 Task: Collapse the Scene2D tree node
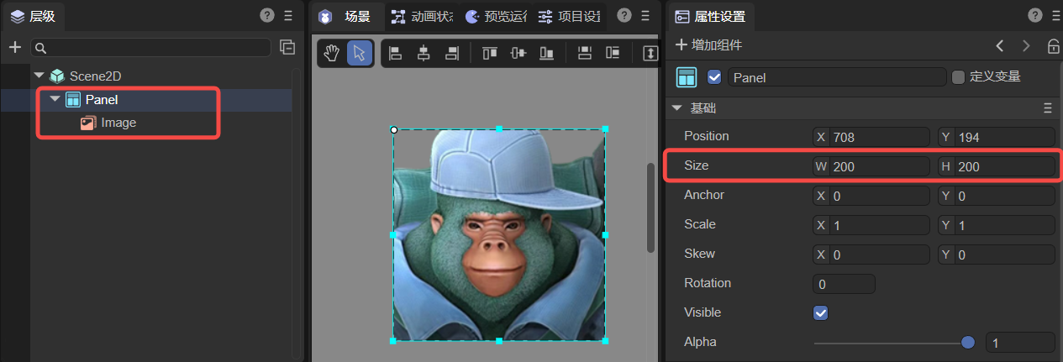39,76
